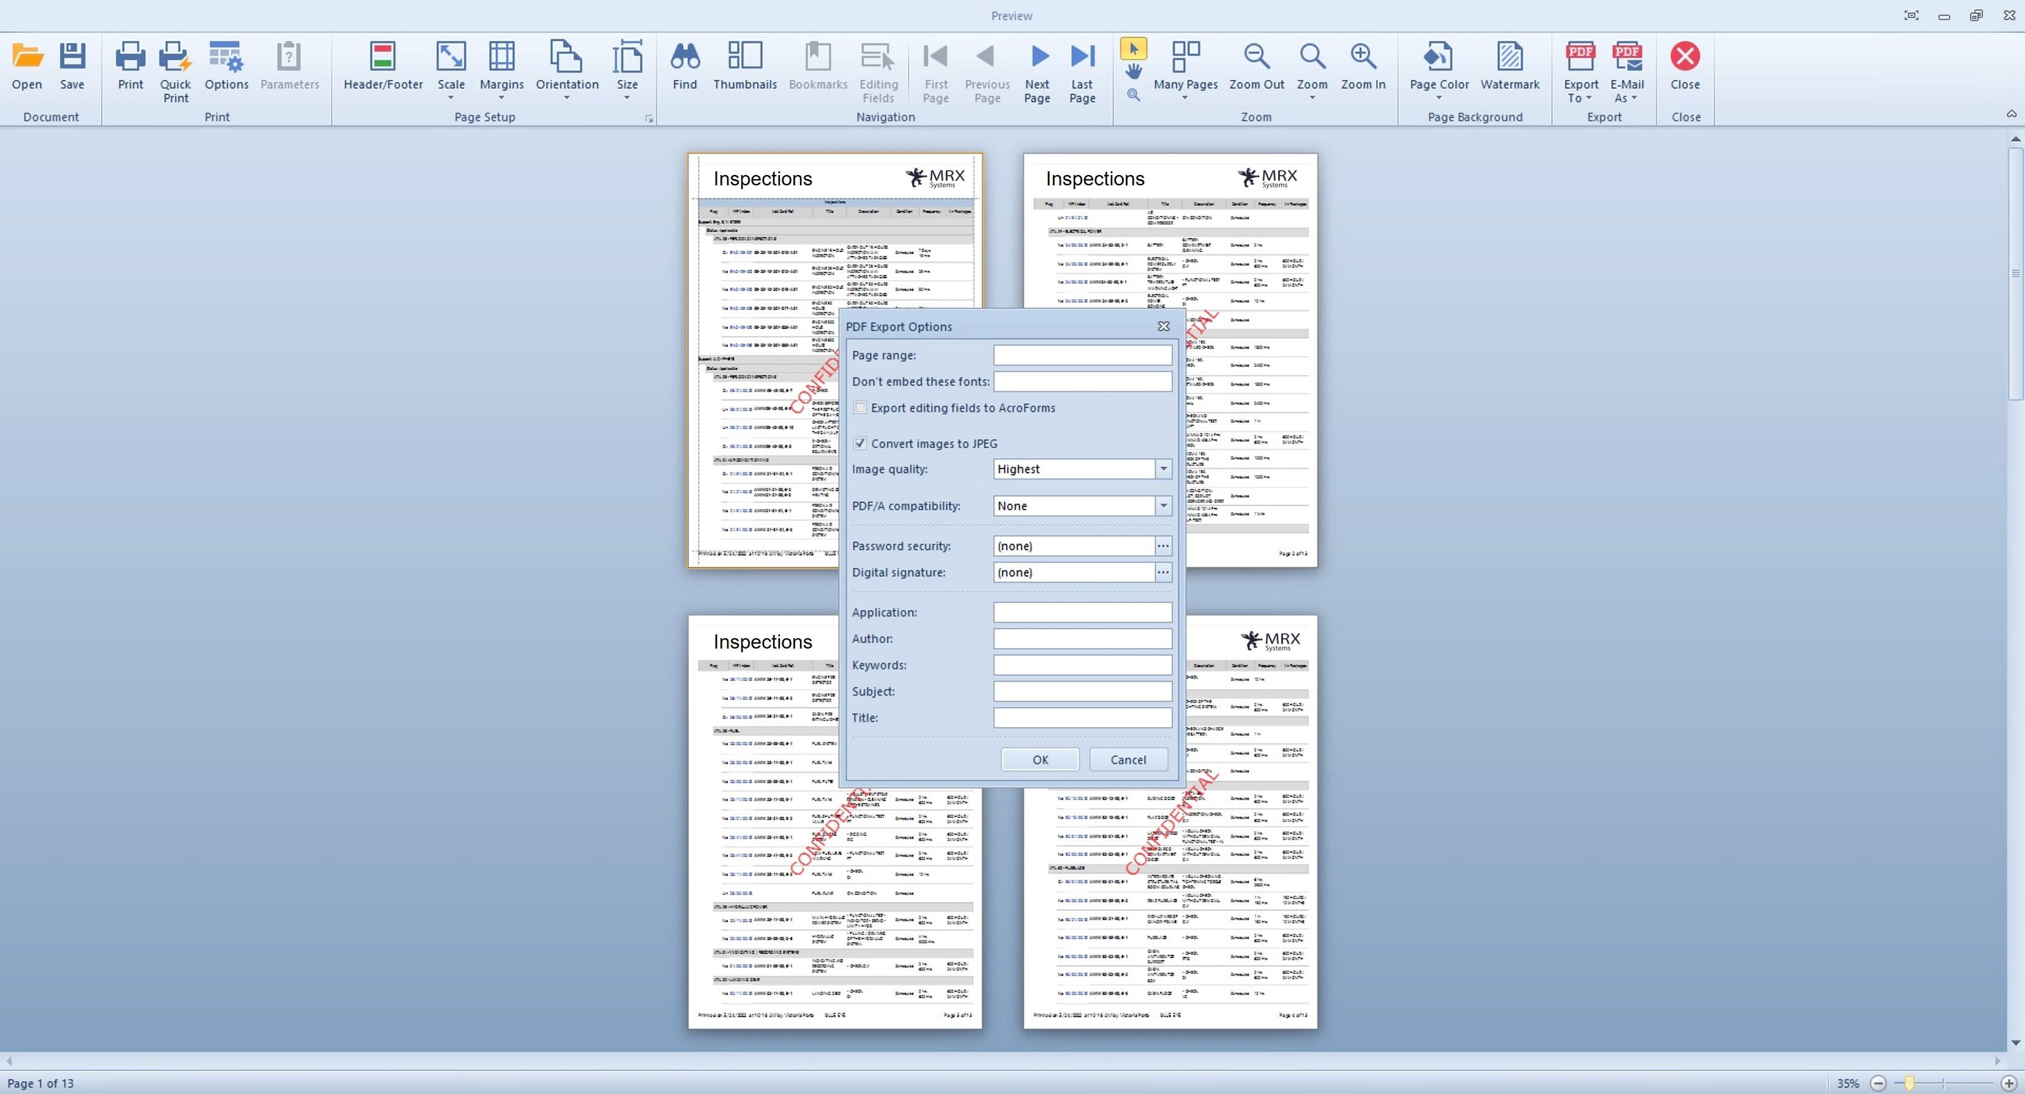Click the status bar zoom minus button
2025x1094 pixels.
click(1878, 1083)
